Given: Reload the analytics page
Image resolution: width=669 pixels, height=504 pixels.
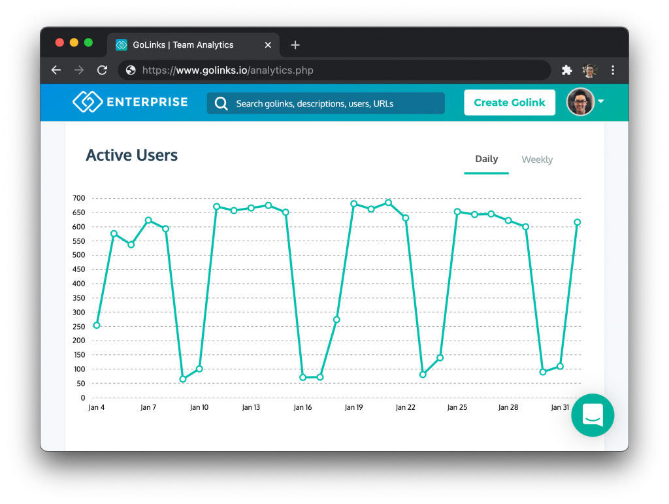Looking at the screenshot, I should point(102,70).
